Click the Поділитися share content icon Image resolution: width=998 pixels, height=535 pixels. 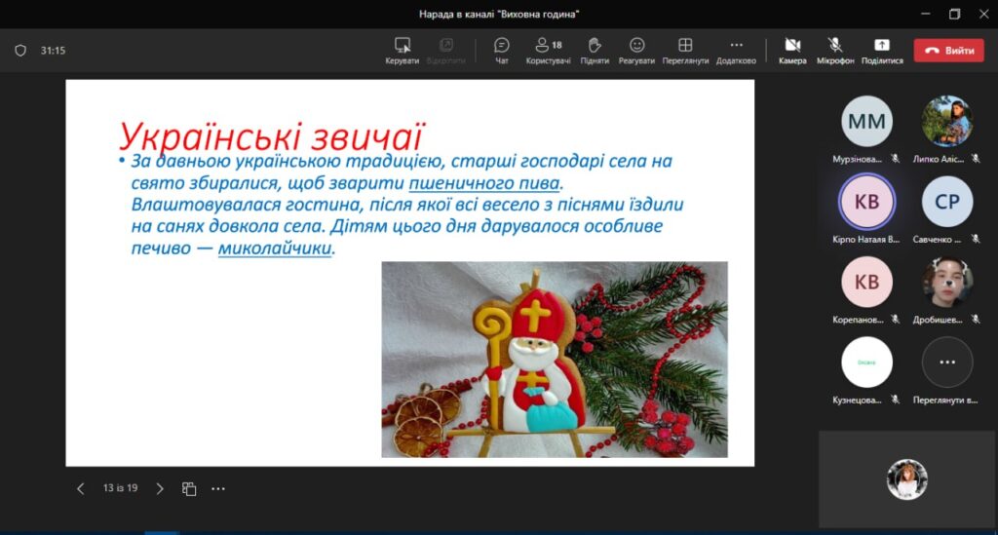pos(881,46)
